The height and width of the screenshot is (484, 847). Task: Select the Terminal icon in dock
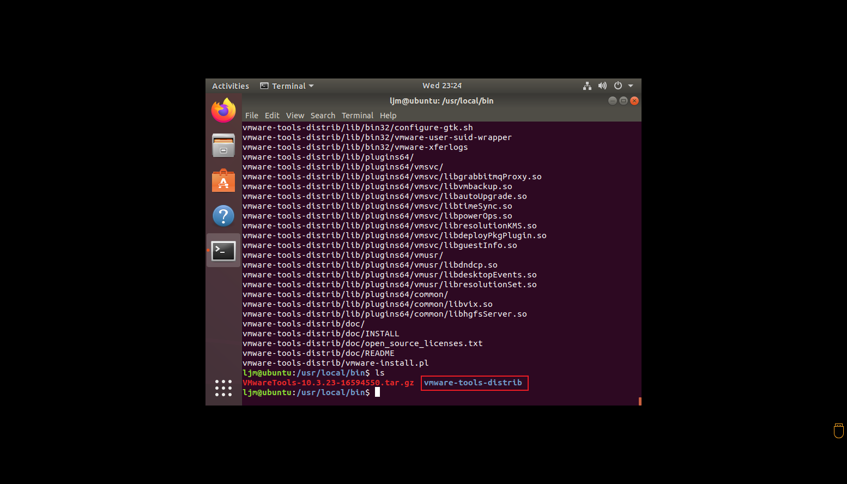[223, 251]
